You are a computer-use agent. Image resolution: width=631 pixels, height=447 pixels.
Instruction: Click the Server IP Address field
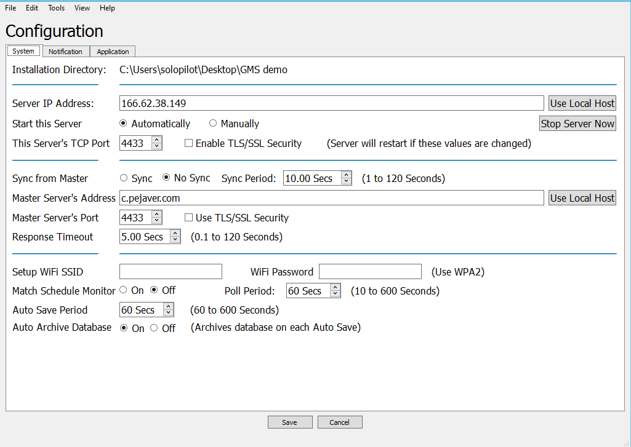coord(331,103)
